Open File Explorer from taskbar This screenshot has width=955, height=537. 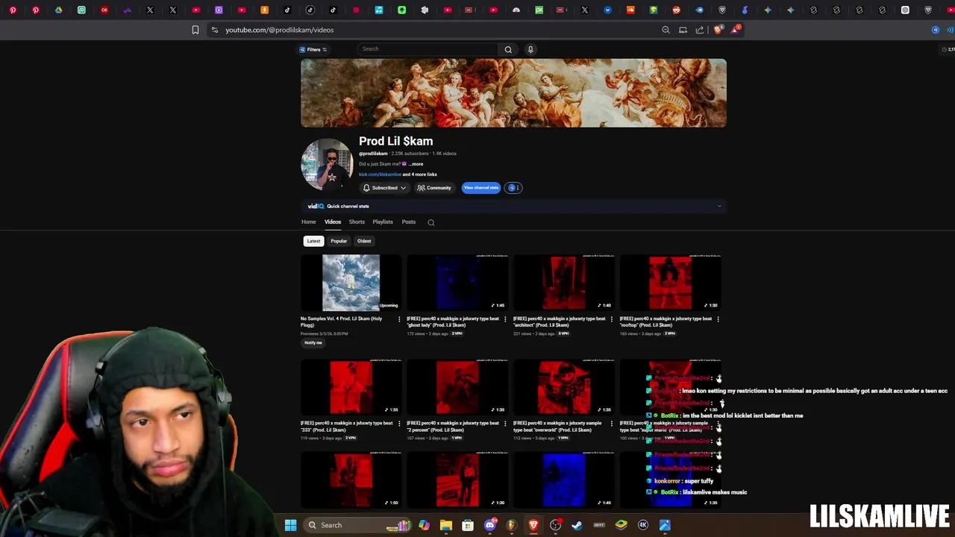(446, 525)
